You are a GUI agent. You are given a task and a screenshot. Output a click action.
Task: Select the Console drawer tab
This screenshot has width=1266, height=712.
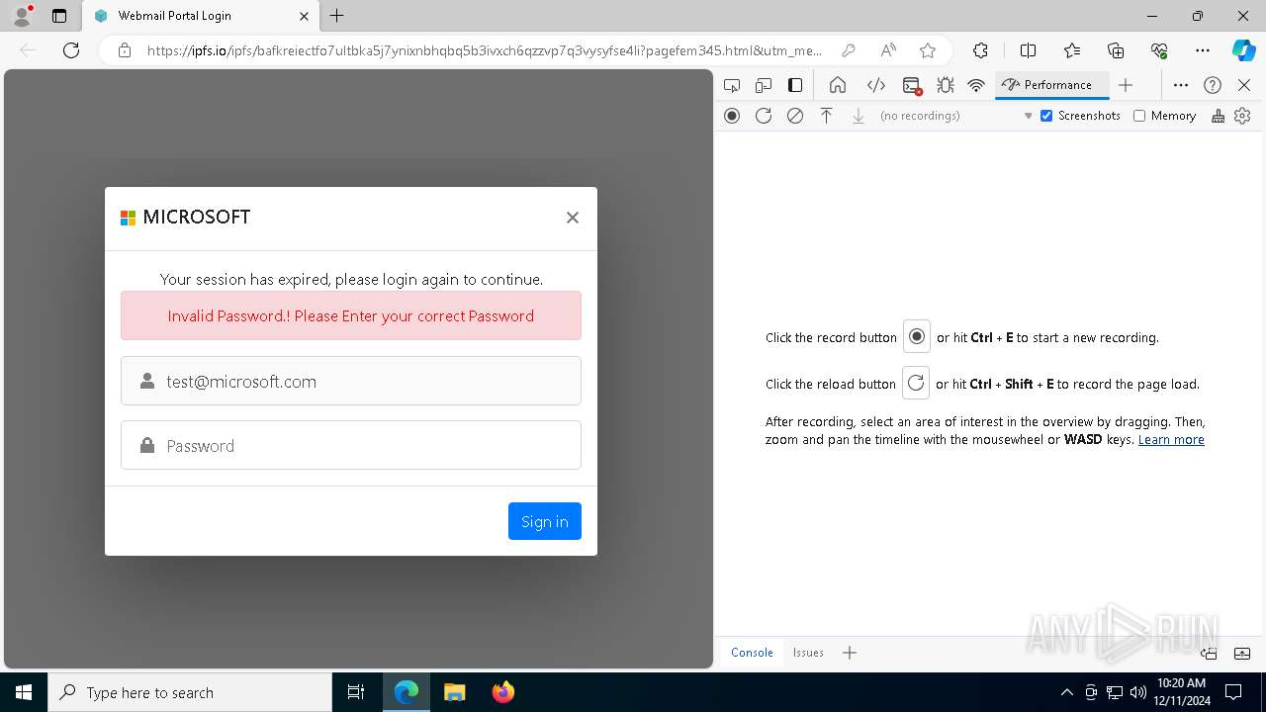coord(752,653)
